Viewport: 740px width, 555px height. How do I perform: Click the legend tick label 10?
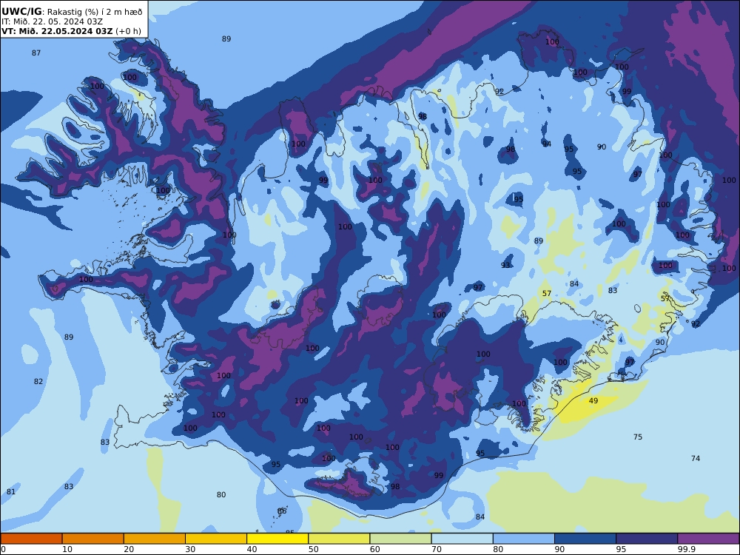(x=67, y=549)
